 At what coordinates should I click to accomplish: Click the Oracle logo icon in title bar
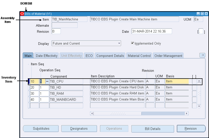[x=22, y=14]
